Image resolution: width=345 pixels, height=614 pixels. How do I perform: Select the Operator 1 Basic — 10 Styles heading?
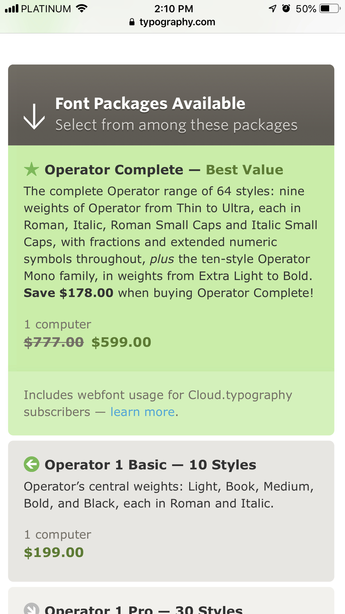point(150,465)
